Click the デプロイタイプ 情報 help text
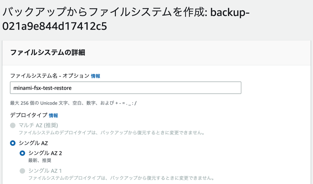Viewport: 313px width, 184px height. tap(53, 115)
